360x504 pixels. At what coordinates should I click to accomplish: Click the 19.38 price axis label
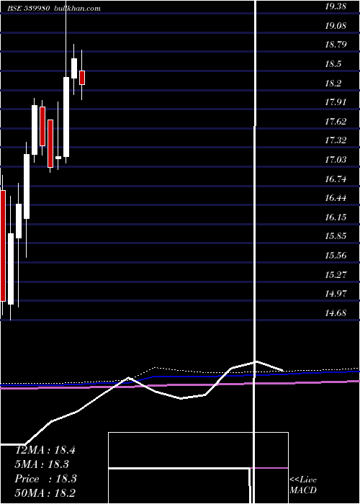pos(336,6)
